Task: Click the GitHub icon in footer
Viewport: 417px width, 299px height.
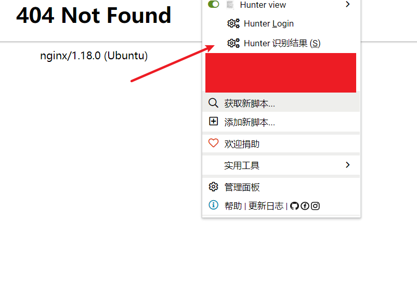Action: [x=294, y=206]
